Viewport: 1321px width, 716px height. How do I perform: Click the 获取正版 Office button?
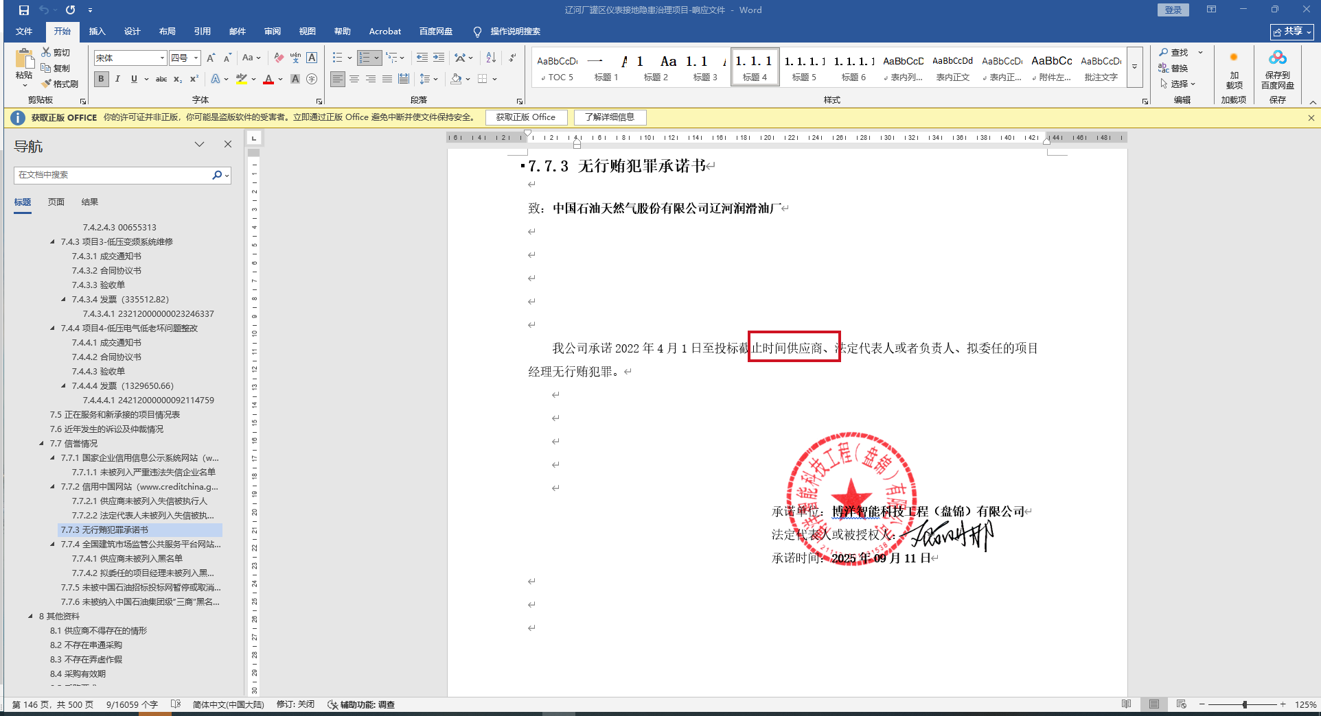pos(526,117)
